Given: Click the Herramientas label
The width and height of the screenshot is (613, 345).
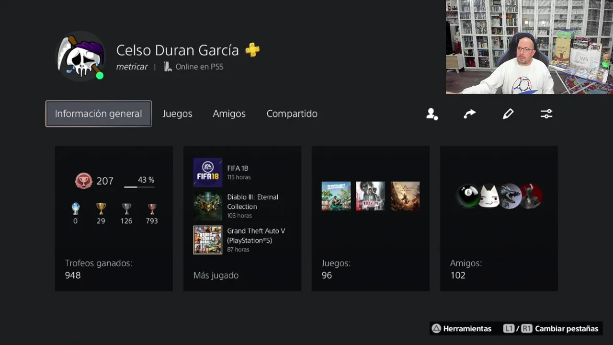Looking at the screenshot, I should coord(467,329).
